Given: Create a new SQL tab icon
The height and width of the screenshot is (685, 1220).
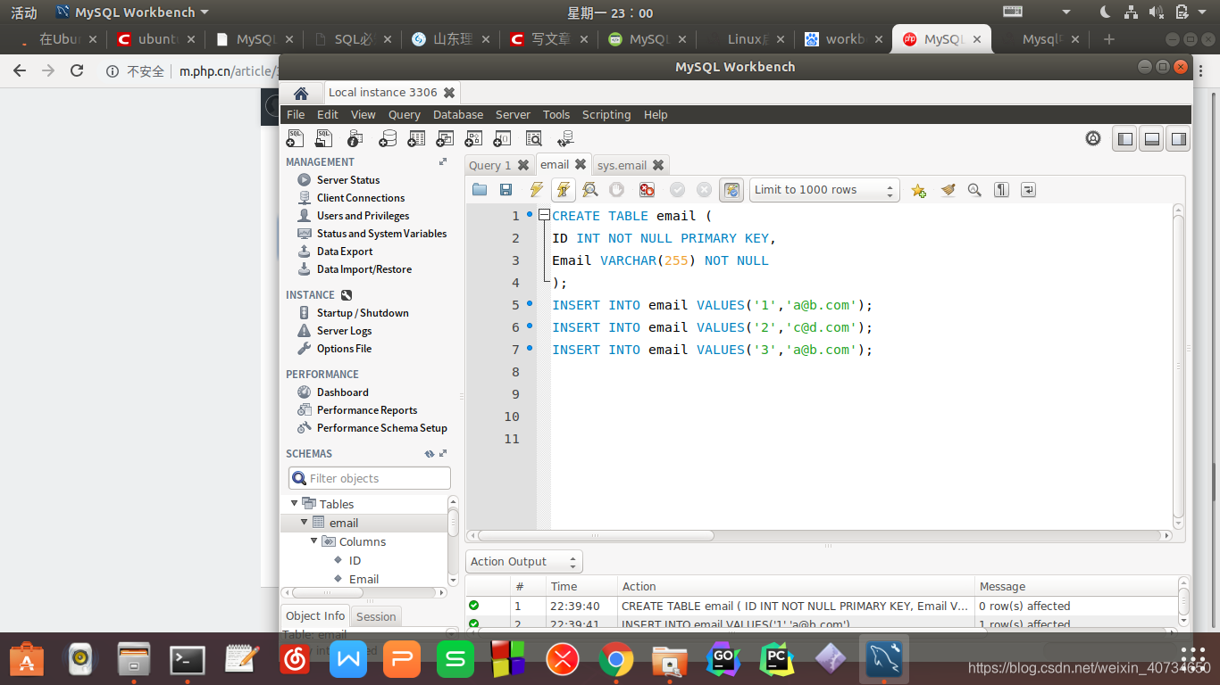Looking at the screenshot, I should tap(295, 138).
